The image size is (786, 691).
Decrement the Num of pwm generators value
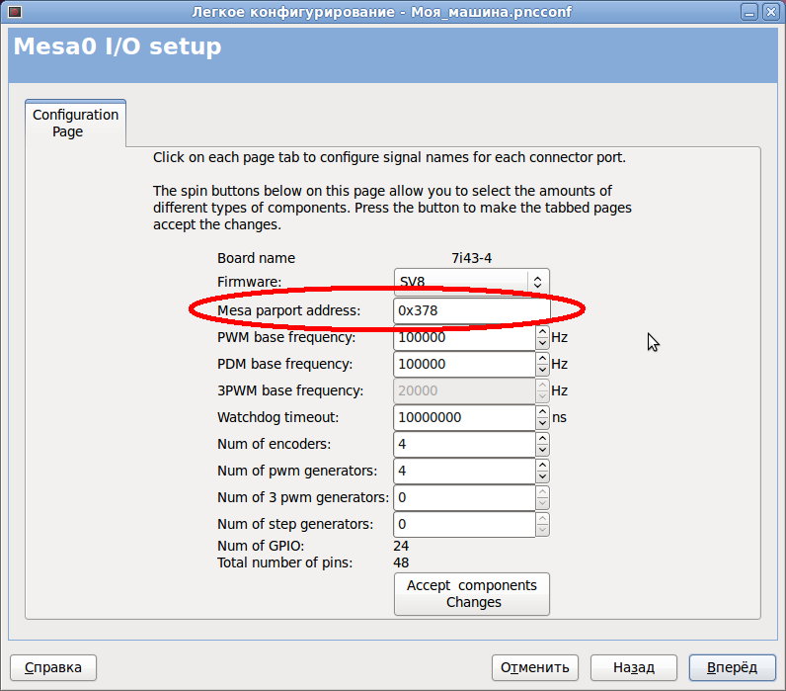[542, 476]
